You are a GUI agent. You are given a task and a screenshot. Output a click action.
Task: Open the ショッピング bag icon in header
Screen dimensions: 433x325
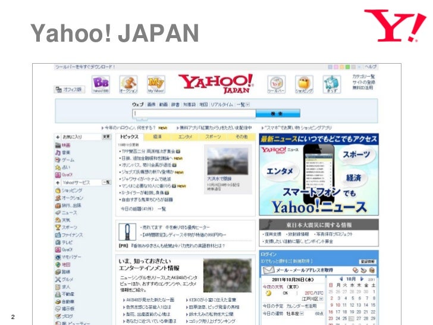pos(304,85)
